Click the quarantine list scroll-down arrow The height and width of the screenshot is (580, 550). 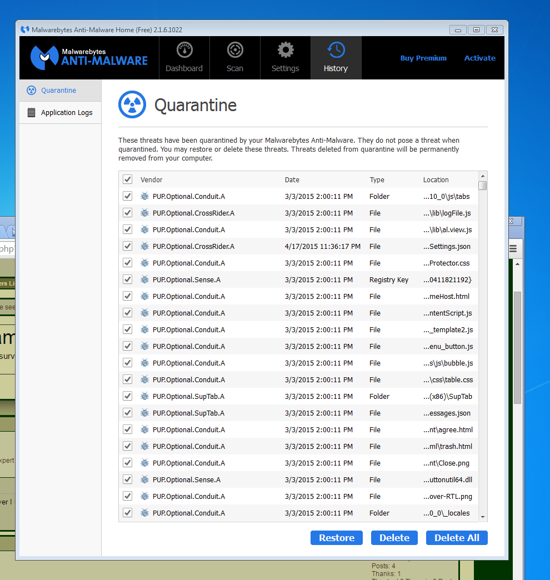click(x=483, y=517)
